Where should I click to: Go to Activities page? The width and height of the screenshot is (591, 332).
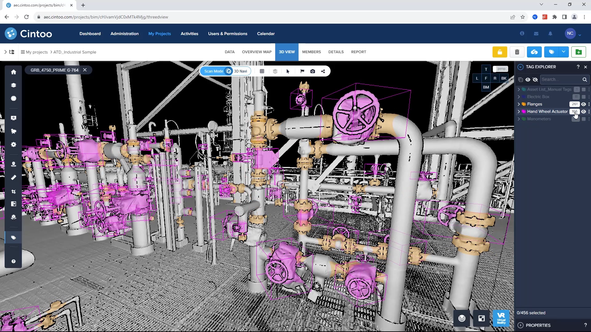189,34
